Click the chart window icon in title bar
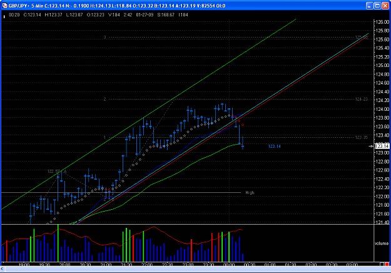 click(4, 6)
